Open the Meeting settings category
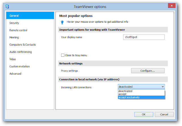Screen dimensions: 182x126 point(30,37)
